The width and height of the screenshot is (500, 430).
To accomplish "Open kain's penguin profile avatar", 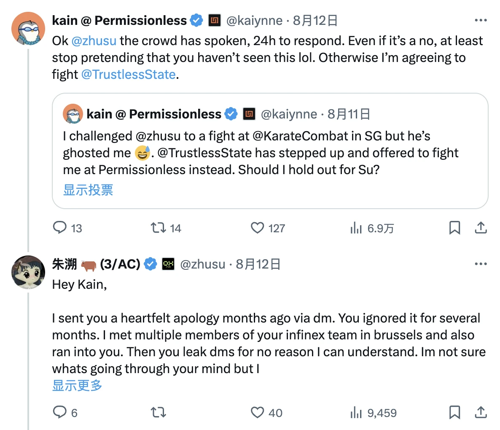I will click(28, 28).
